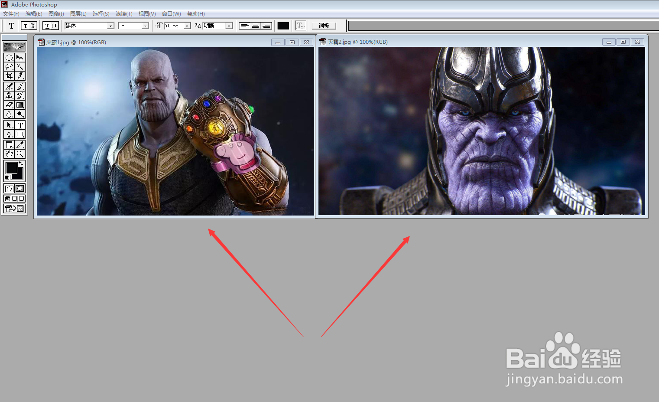Screen dimensions: 659x402
Task: Select the Eraser tool
Action: coord(9,105)
